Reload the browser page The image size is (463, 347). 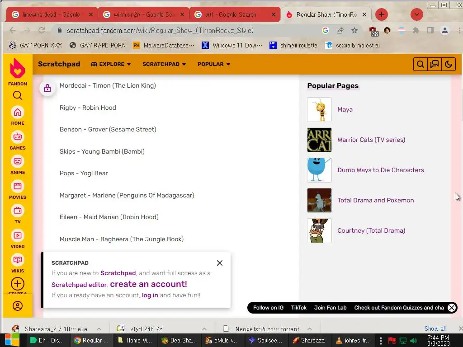42,30
